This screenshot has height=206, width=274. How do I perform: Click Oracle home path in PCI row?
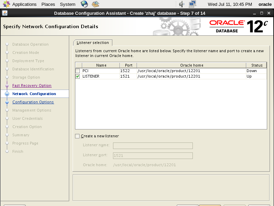click(191, 71)
